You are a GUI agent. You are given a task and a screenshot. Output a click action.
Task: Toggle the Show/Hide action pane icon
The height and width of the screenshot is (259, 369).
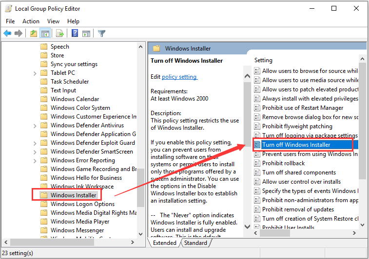click(86, 34)
